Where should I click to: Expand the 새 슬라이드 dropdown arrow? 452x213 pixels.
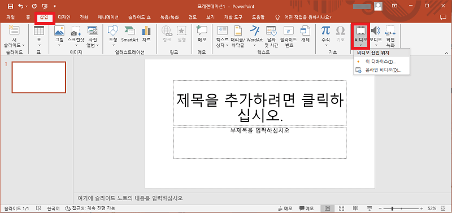23,45
